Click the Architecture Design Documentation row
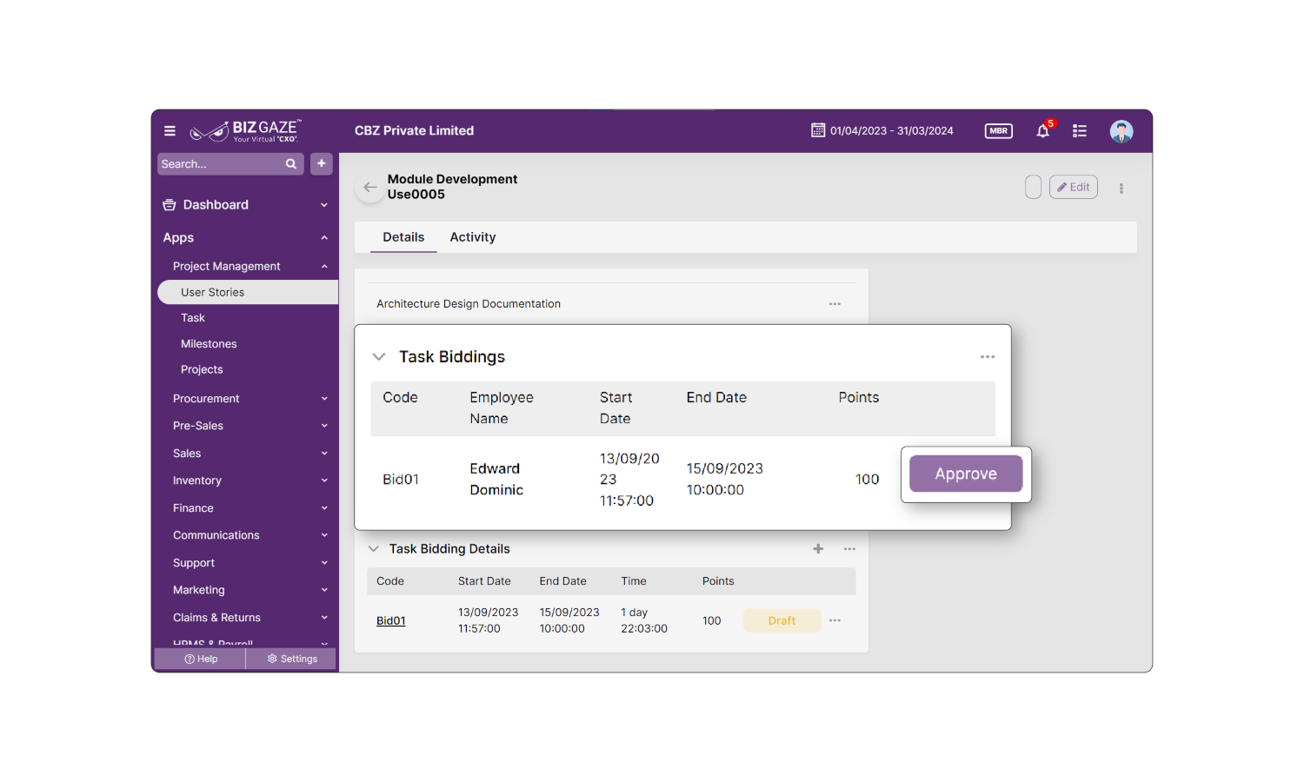Screen dimensions: 1304x782 tap(610, 304)
